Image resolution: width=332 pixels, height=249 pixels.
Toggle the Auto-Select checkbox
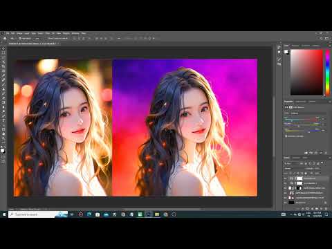[x=20, y=38]
